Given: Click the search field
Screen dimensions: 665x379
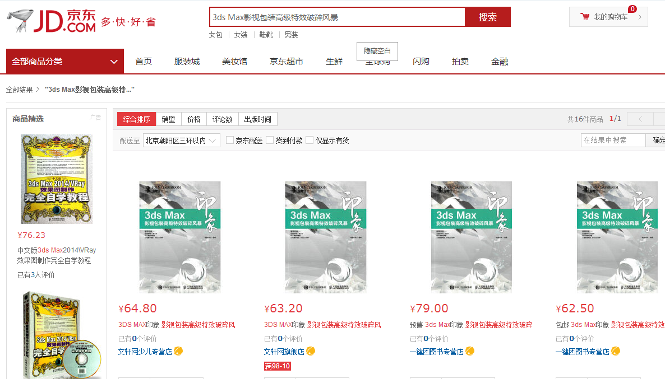Looking at the screenshot, I should (338, 17).
